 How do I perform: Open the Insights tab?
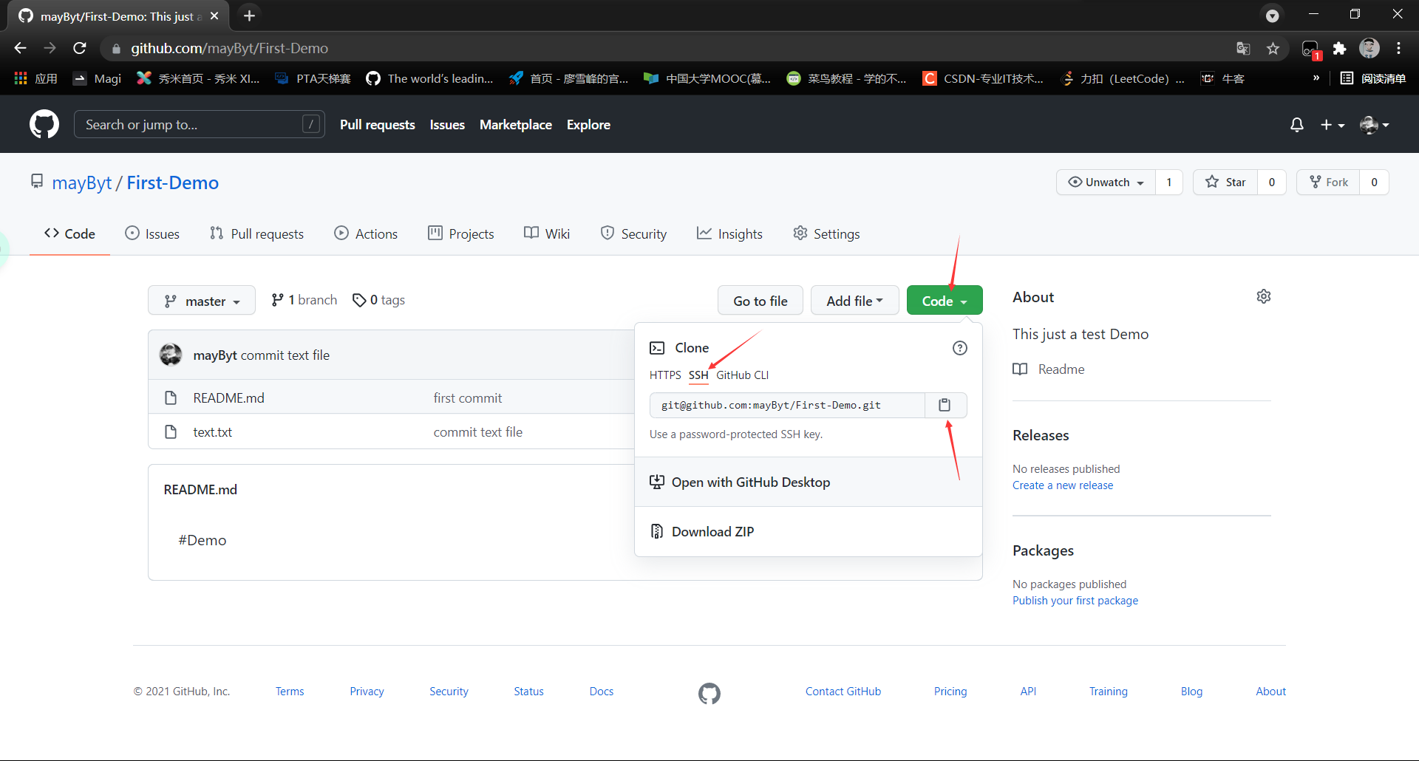(x=729, y=233)
